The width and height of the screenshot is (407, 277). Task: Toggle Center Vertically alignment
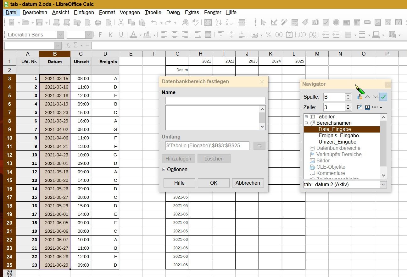pyautogui.click(x=231, y=35)
